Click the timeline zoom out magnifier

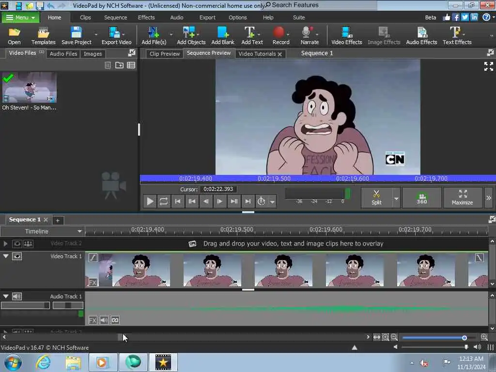394,337
